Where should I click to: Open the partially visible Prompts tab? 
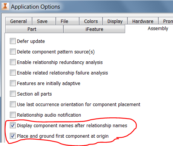166,21
